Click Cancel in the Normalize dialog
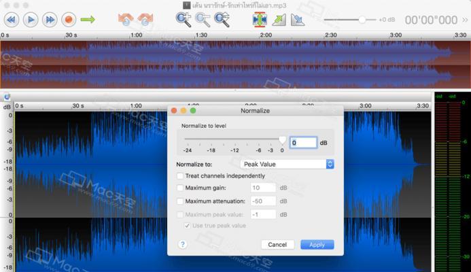This screenshot has width=471, height=272. (x=277, y=245)
